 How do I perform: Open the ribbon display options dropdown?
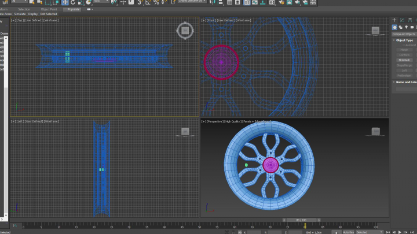[x=90, y=9]
